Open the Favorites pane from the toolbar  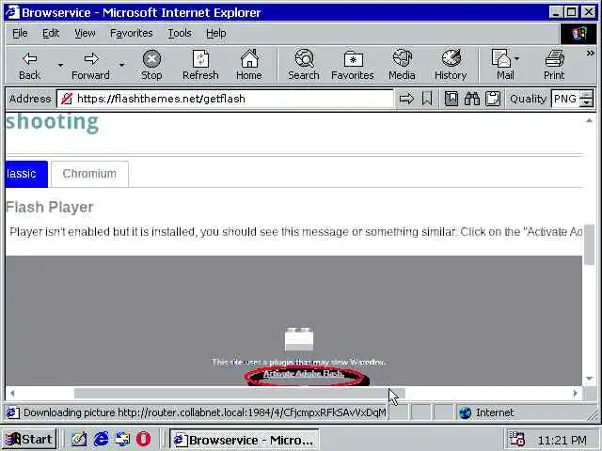pos(353,65)
